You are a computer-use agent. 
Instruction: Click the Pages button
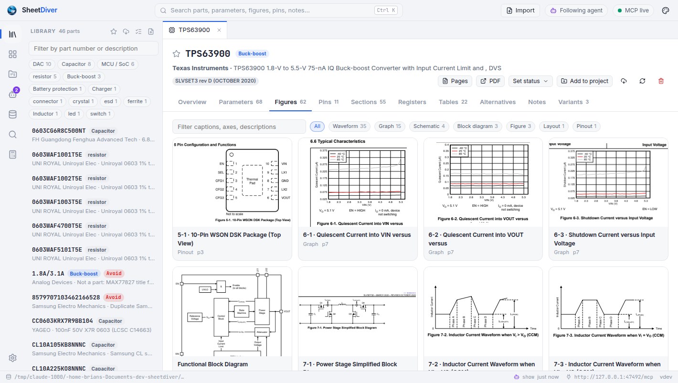click(455, 81)
